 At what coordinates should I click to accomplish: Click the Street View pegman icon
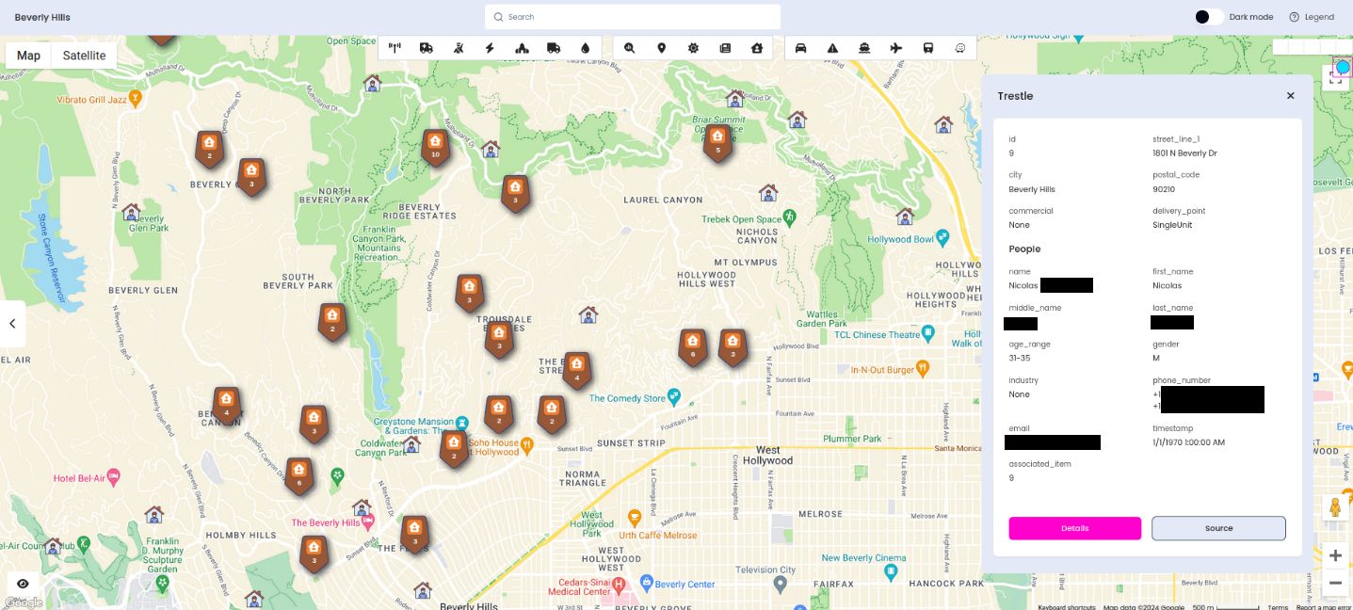point(1335,507)
